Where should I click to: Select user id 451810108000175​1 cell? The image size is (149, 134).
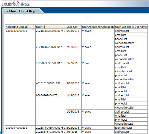click(x=51, y=87)
